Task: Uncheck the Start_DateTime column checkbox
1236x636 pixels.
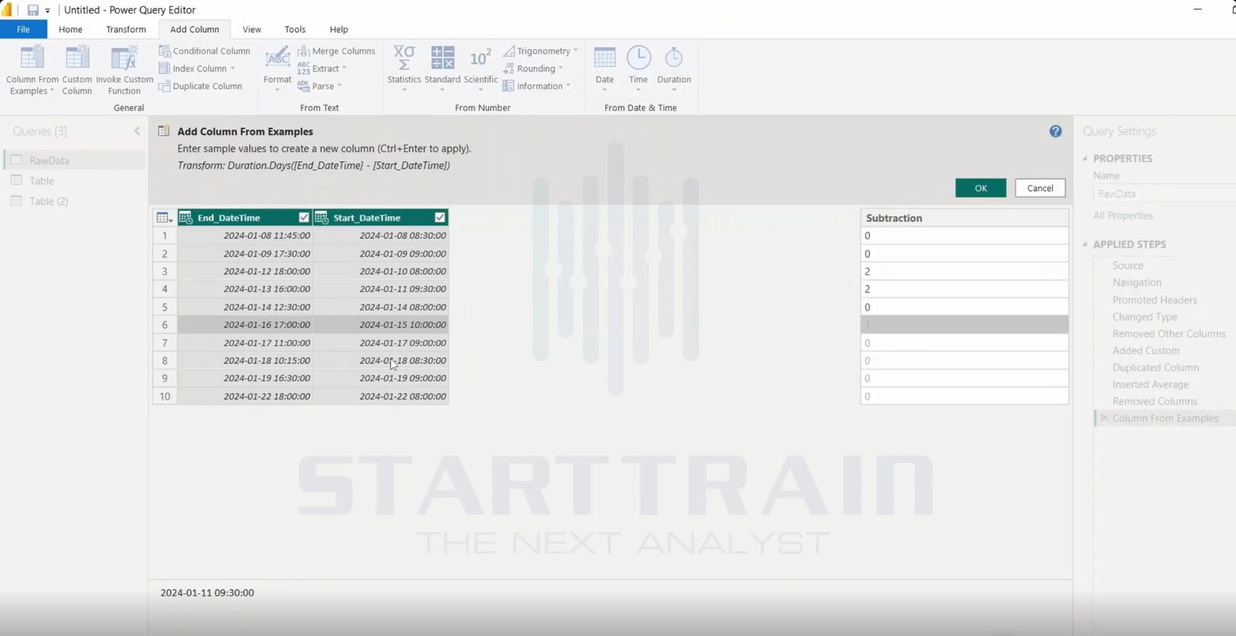Action: (440, 218)
